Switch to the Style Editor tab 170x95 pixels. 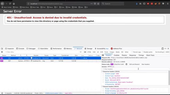(x=43, y=49)
